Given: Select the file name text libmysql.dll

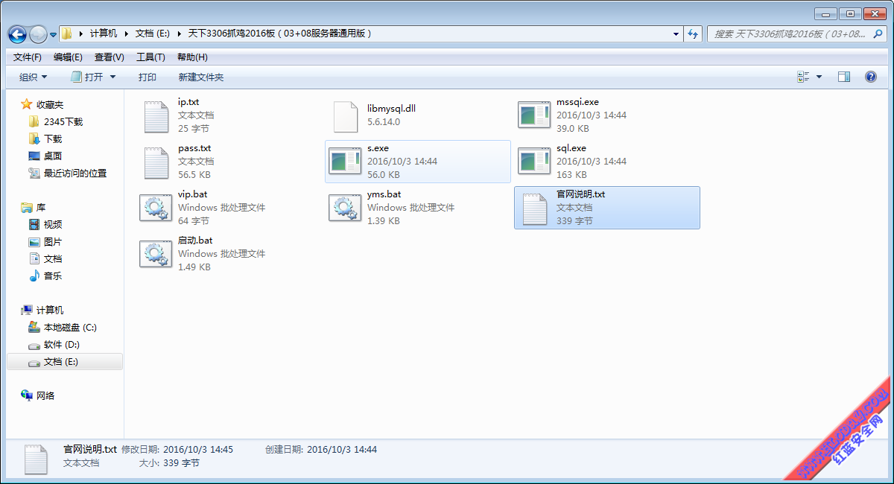Looking at the screenshot, I should 391,109.
